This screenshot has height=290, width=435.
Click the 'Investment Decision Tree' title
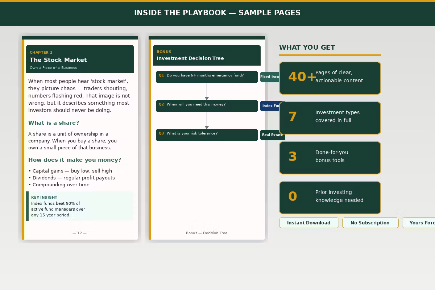tap(190, 58)
